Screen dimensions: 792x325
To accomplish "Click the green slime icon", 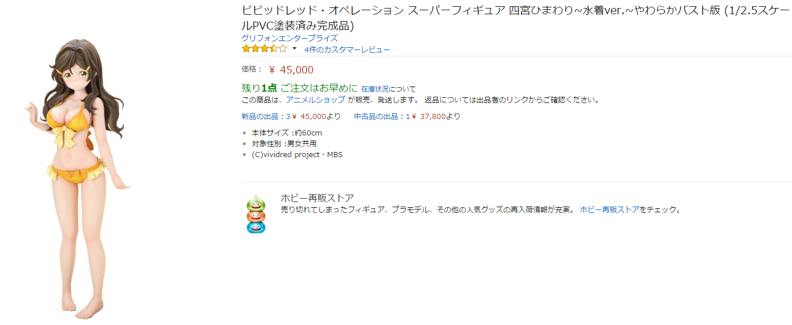I will pos(256,203).
